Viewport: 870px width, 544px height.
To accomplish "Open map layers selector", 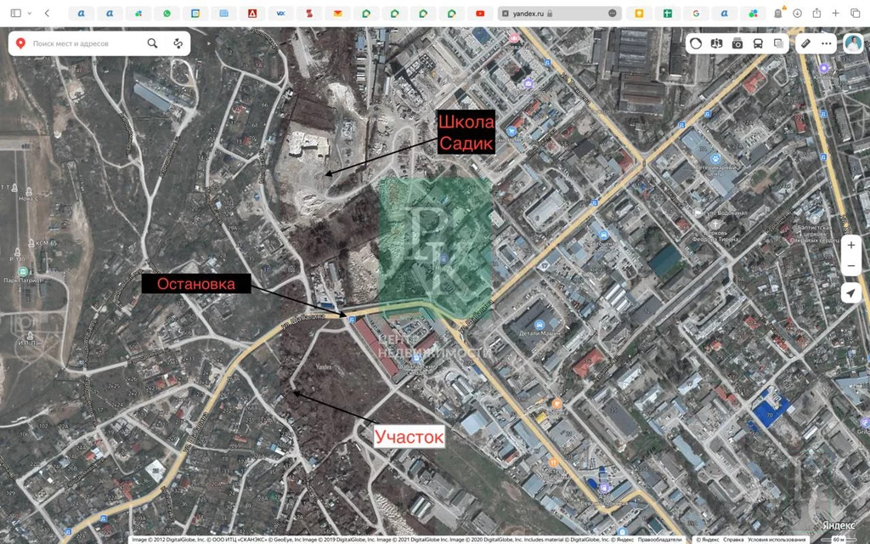I will click(778, 43).
